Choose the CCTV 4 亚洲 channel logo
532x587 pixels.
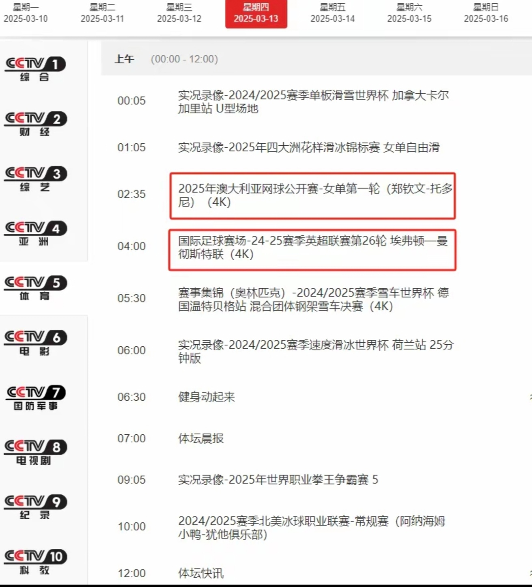tap(35, 234)
